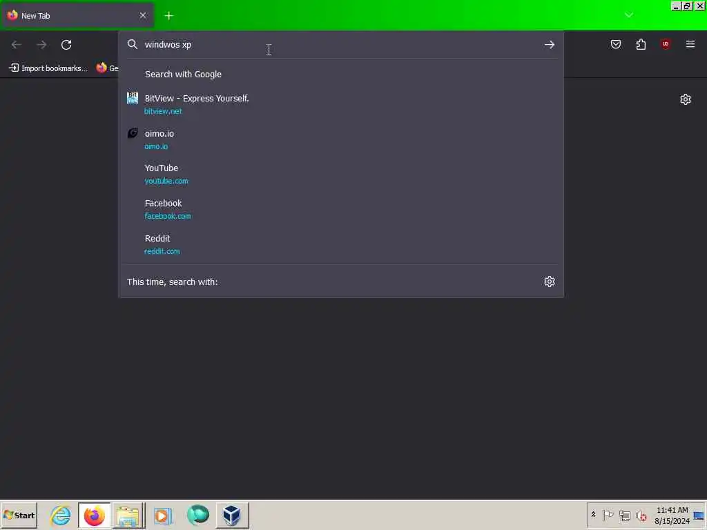707x530 pixels.
Task: Click the Firefox taskbar button
Action: (x=94, y=515)
